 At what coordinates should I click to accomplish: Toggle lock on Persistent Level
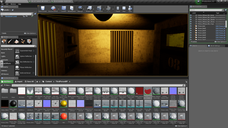[x=24, y=16]
